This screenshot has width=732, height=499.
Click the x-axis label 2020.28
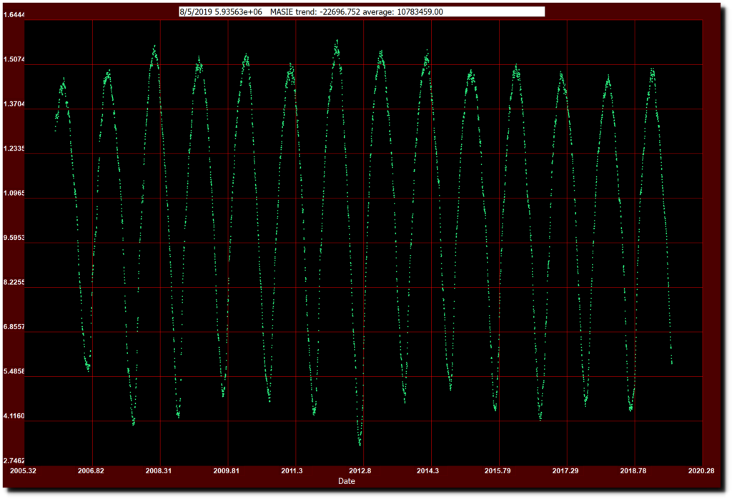(x=701, y=471)
